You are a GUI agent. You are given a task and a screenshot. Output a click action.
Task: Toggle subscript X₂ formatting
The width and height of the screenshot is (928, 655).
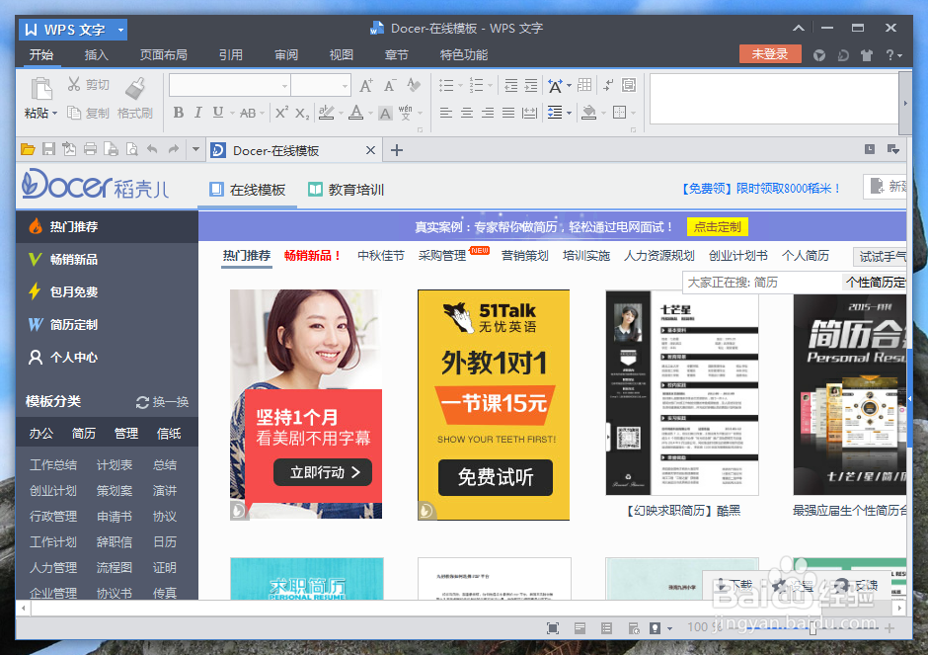[302, 113]
